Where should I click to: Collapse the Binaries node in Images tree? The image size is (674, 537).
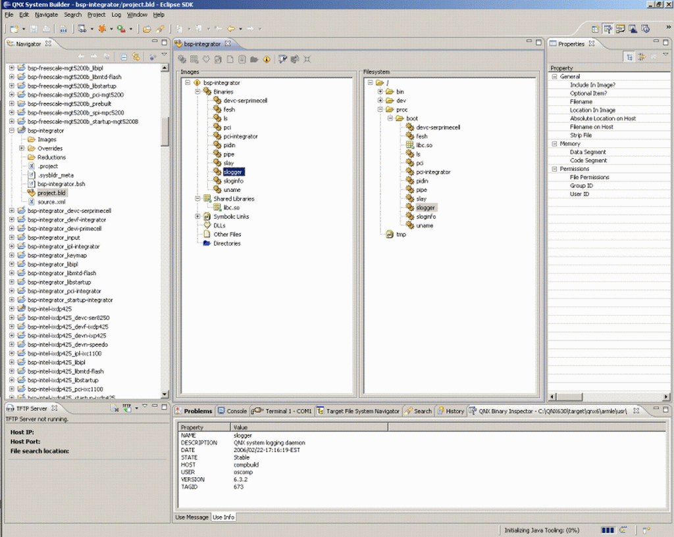pyautogui.click(x=197, y=91)
